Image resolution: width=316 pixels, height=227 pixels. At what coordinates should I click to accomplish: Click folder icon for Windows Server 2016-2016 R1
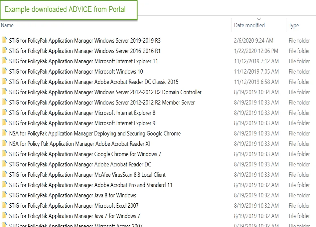(4, 51)
